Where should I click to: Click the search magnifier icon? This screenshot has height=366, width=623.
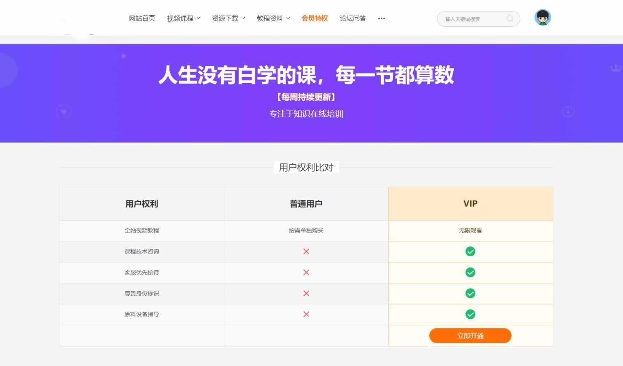[510, 19]
